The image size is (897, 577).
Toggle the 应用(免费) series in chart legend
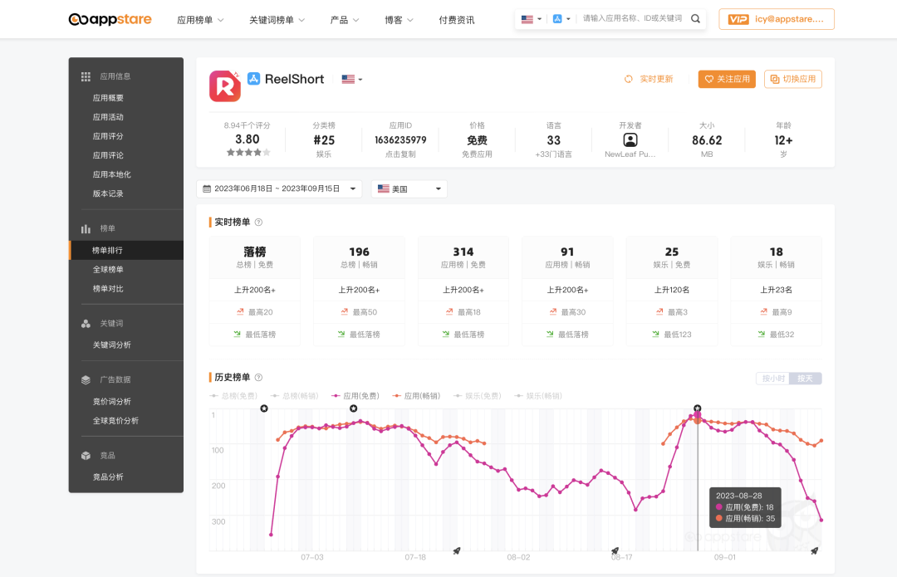point(356,395)
